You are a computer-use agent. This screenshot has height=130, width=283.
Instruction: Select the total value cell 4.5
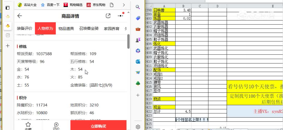pos(183,111)
